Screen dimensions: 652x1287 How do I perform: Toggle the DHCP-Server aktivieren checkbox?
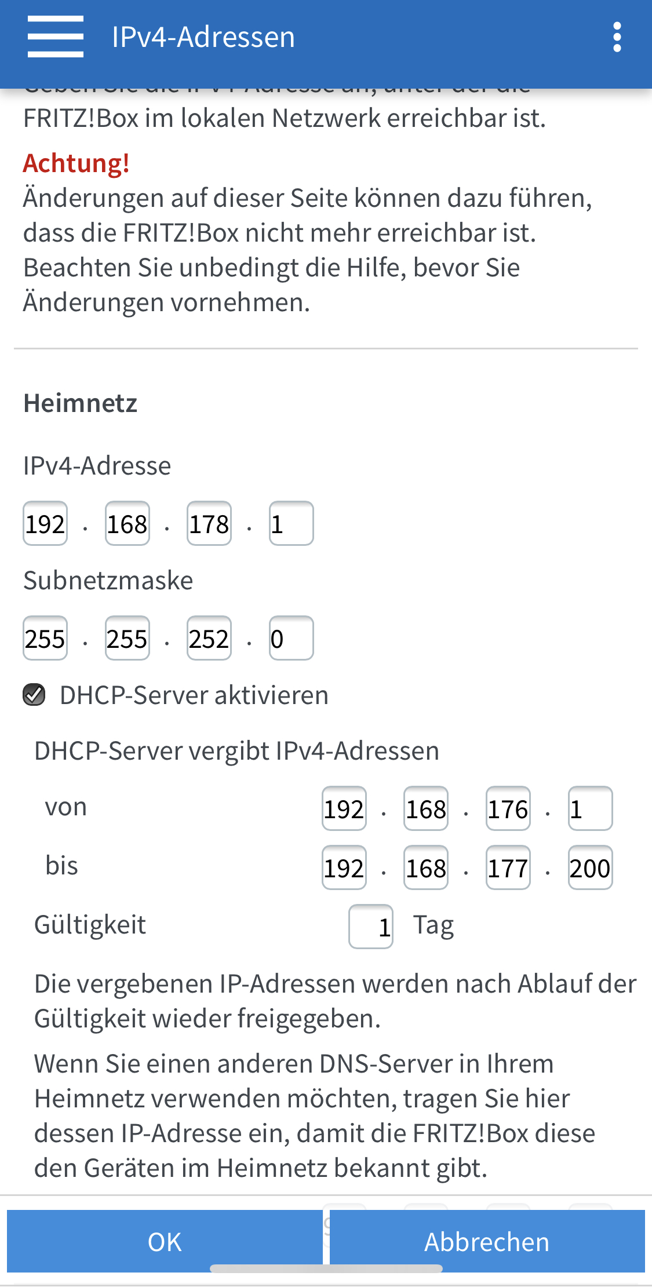34,694
